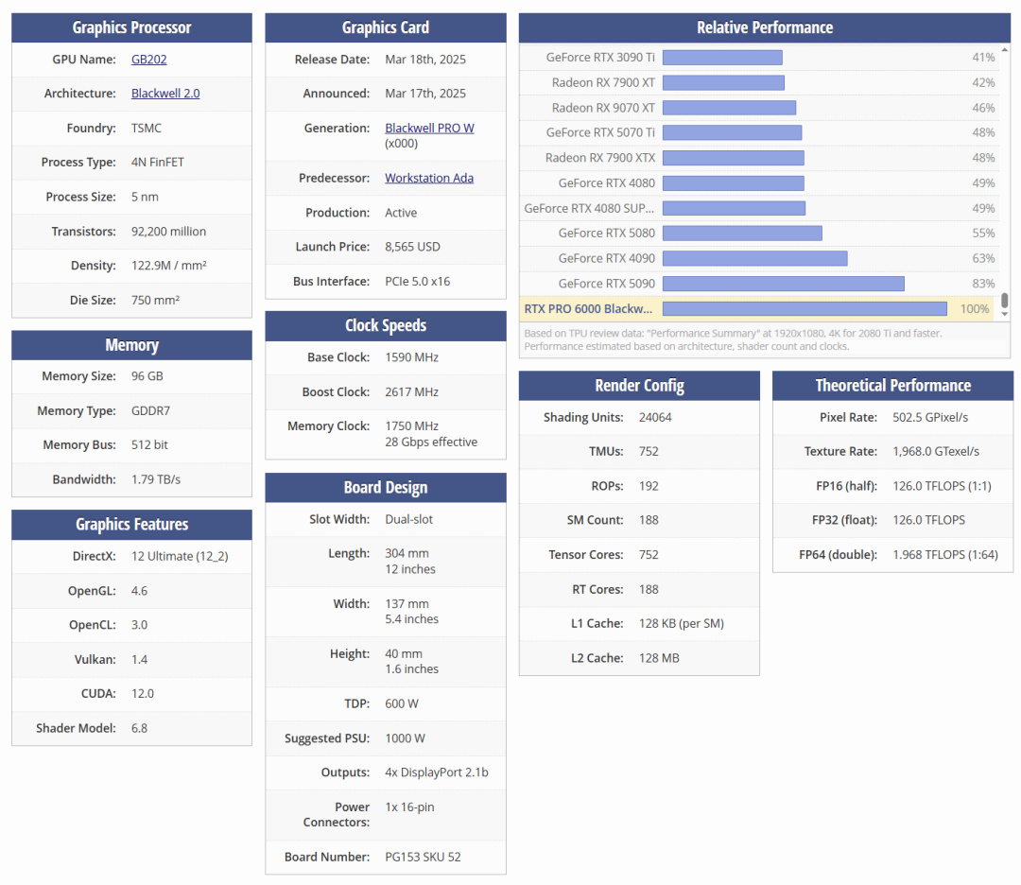
Task: Click the scroll down arrow in Relative Performance
Action: pos(1005,314)
